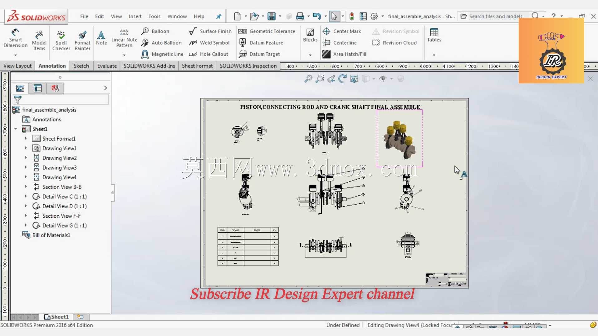Click the Sheet1 tab at bottom
598x336 pixels.
tap(56, 317)
